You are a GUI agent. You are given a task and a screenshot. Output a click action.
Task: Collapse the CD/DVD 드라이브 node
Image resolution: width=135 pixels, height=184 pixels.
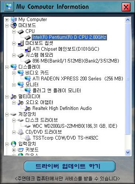(x=14, y=132)
